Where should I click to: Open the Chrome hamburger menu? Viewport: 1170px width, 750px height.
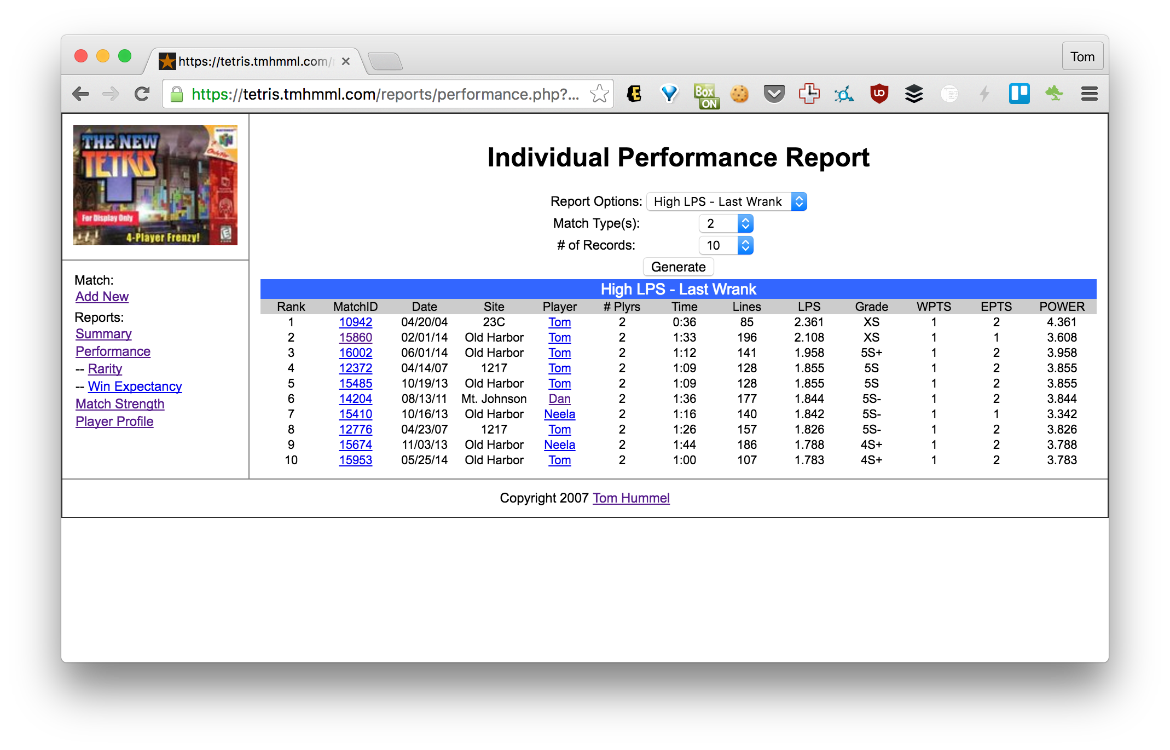coord(1089,94)
